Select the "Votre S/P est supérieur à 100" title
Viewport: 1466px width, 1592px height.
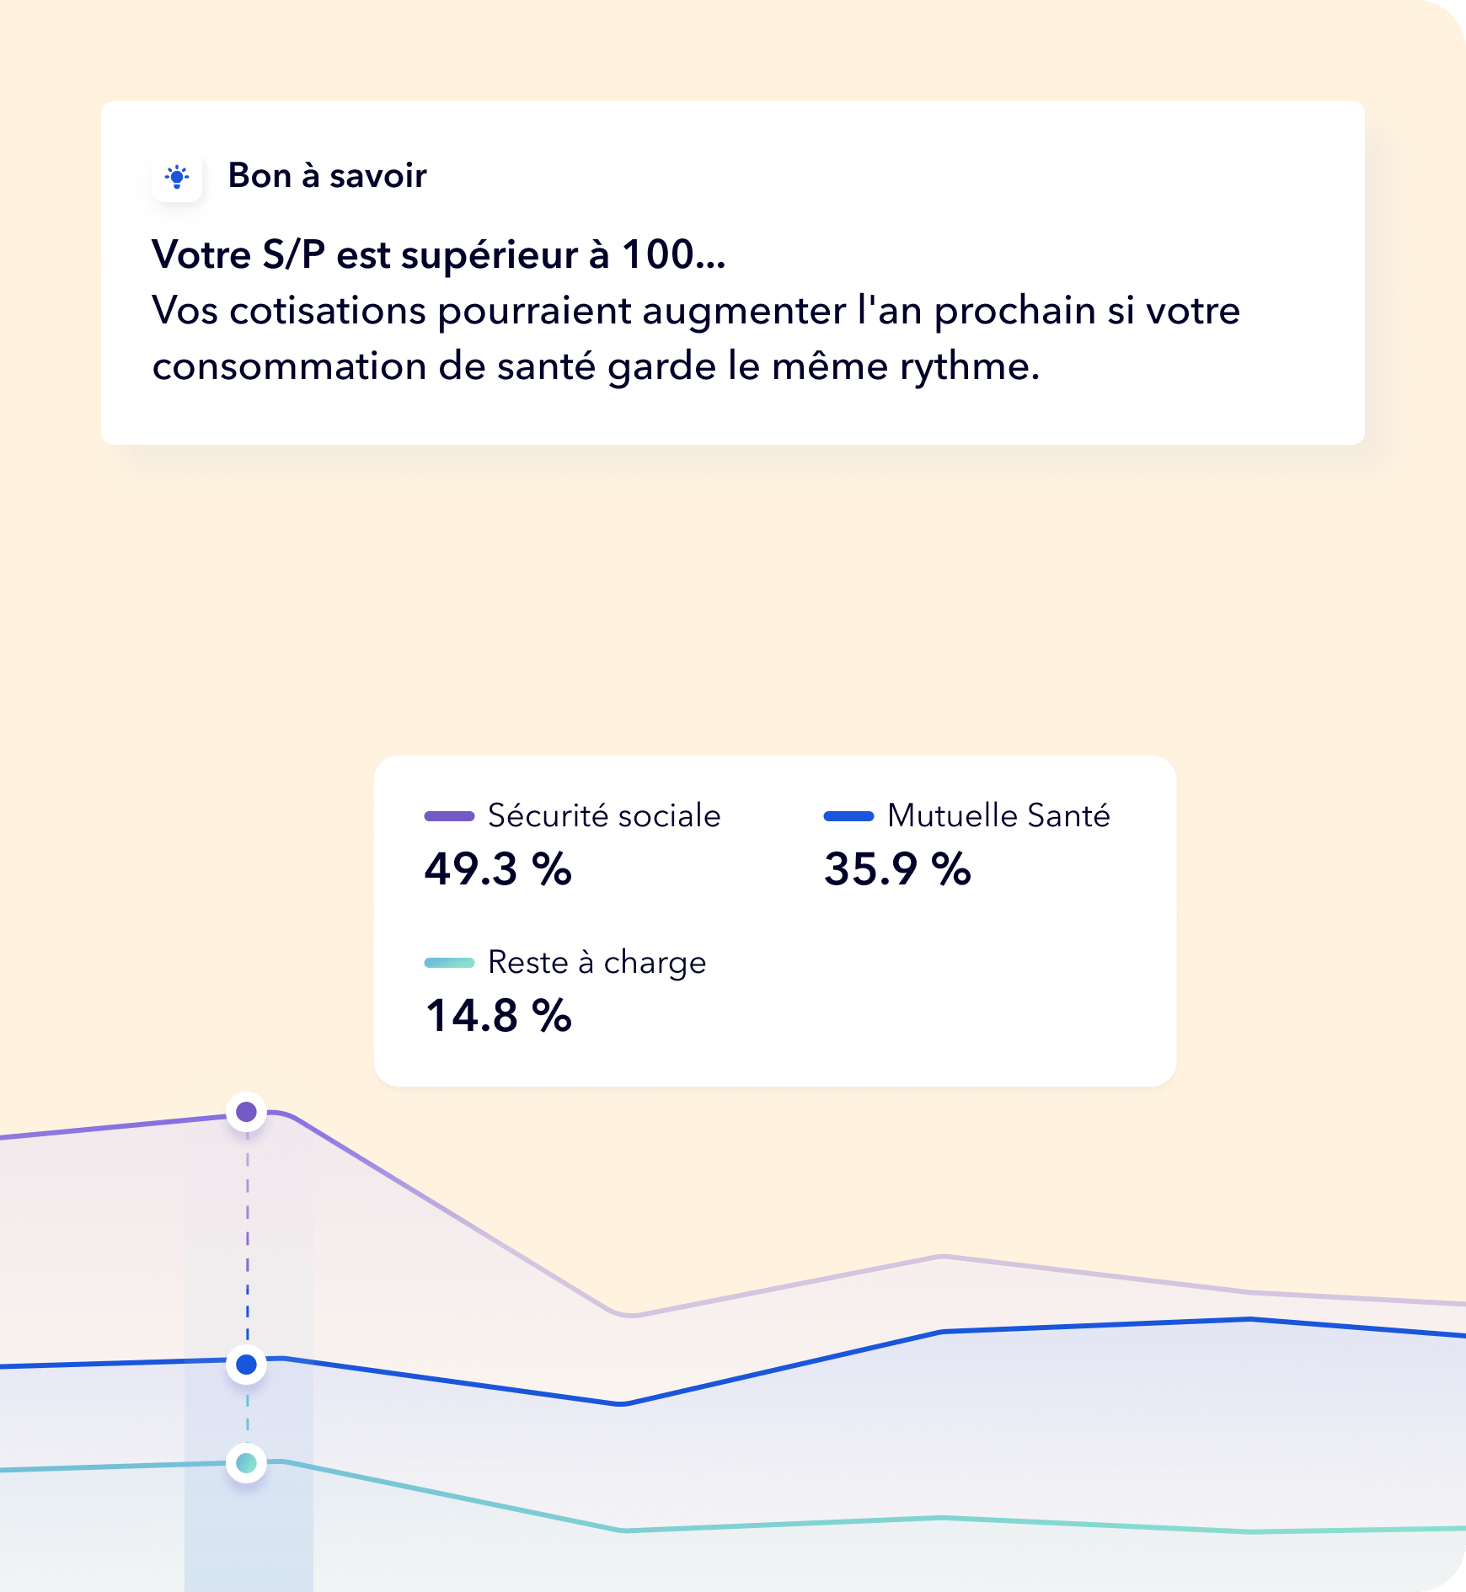pos(438,254)
